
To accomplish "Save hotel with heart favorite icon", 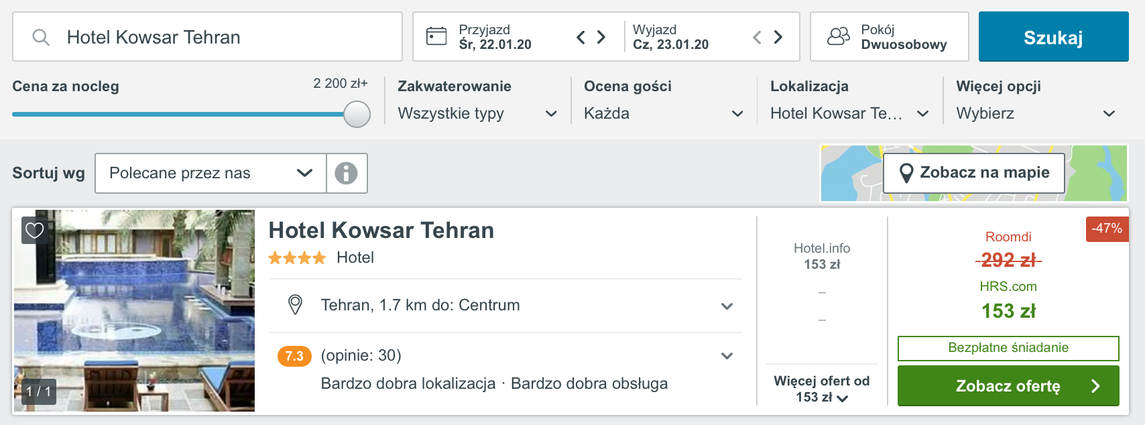I will point(34,230).
